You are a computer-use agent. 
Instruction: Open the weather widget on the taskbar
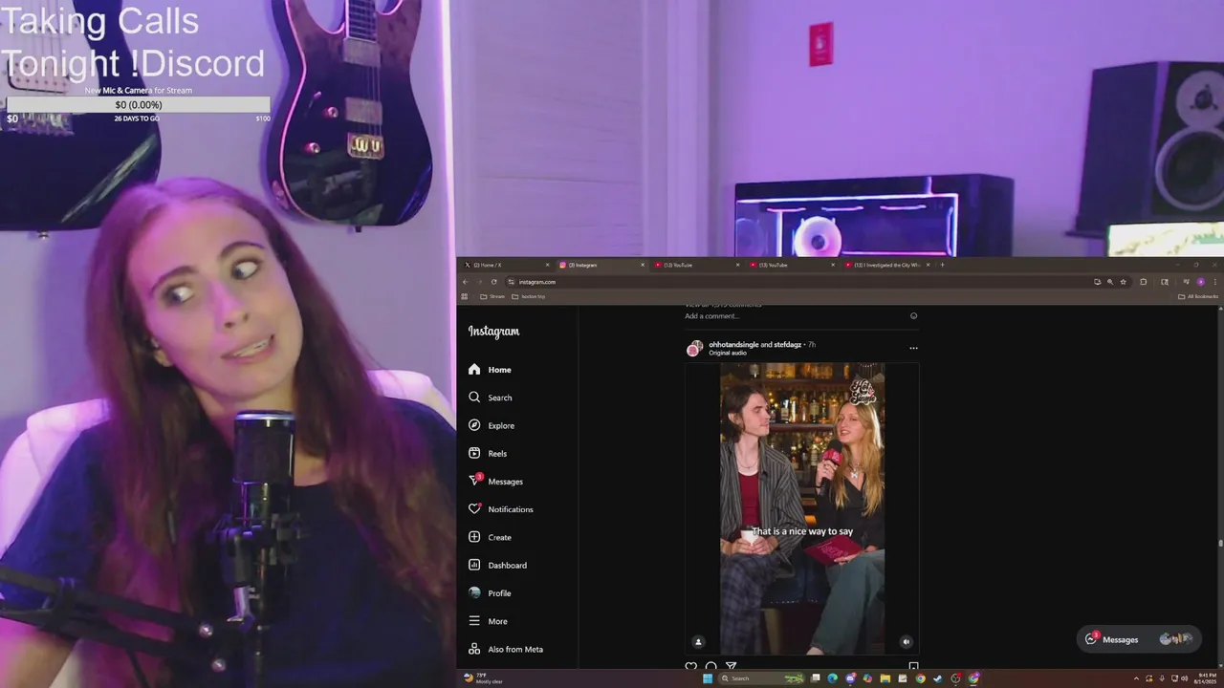[x=483, y=678]
